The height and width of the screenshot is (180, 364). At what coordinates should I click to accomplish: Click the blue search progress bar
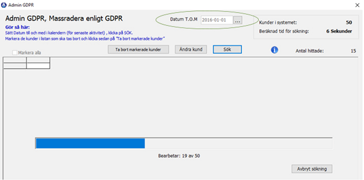click(x=184, y=143)
